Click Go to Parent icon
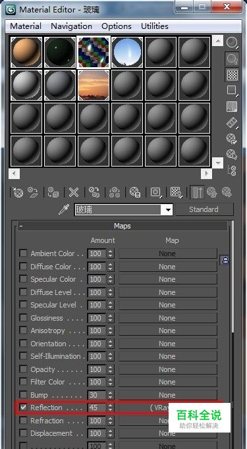 [211, 192]
